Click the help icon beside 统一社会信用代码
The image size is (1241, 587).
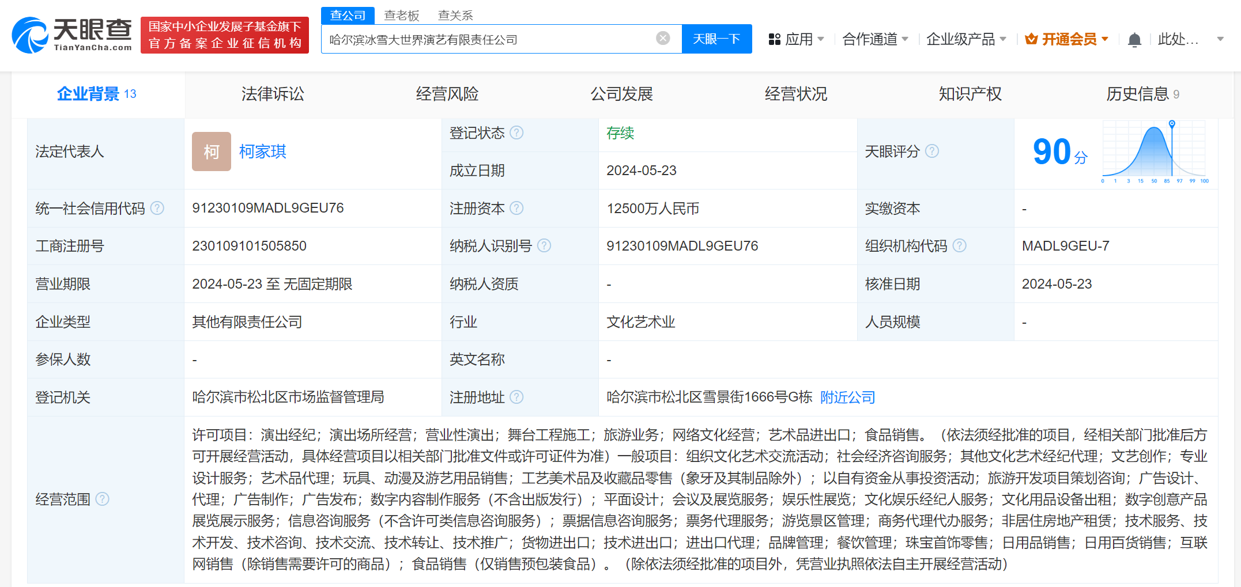[x=158, y=208]
